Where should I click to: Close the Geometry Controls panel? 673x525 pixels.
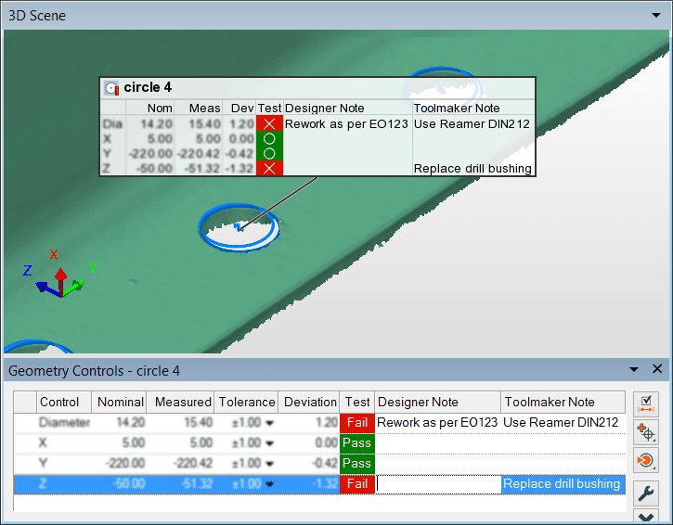pos(657,369)
